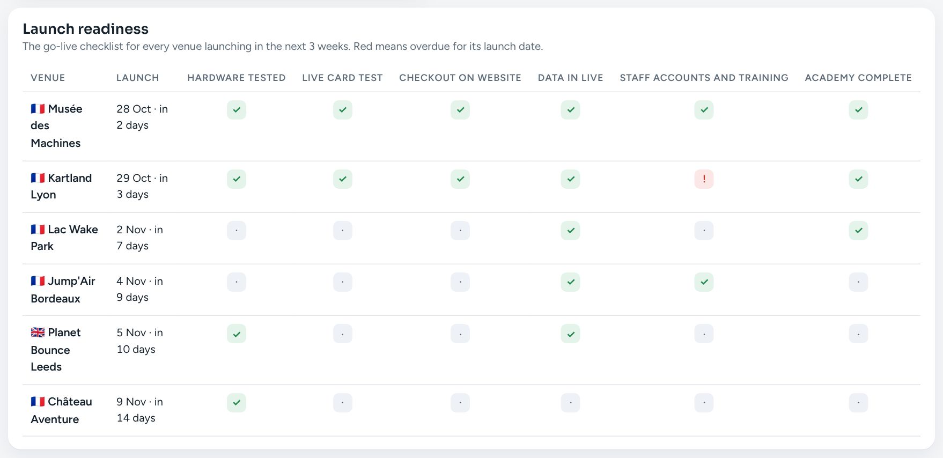Viewport: 943px width, 458px height.
Task: Click Lac Wake Park data in live checkmark
Action: point(570,231)
